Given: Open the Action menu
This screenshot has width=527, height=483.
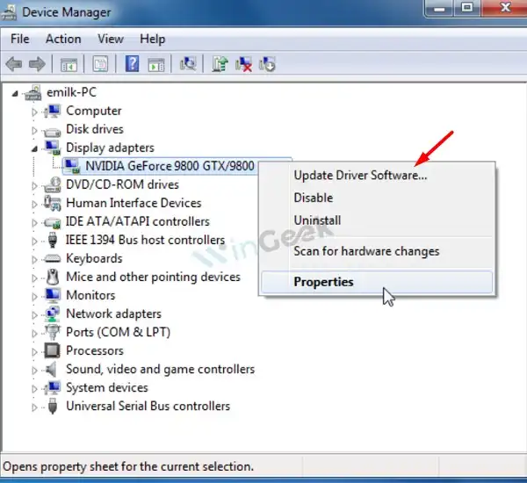Looking at the screenshot, I should tap(63, 39).
